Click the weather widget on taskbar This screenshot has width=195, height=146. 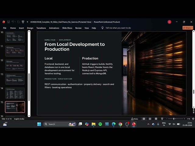5,124
